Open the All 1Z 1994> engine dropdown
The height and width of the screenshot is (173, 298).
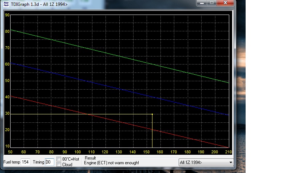click(206, 162)
